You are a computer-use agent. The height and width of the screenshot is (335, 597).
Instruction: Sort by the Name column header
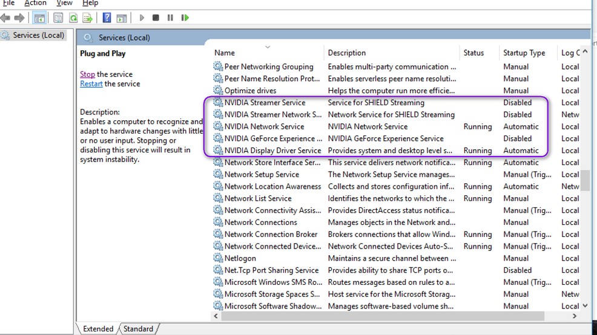point(266,53)
